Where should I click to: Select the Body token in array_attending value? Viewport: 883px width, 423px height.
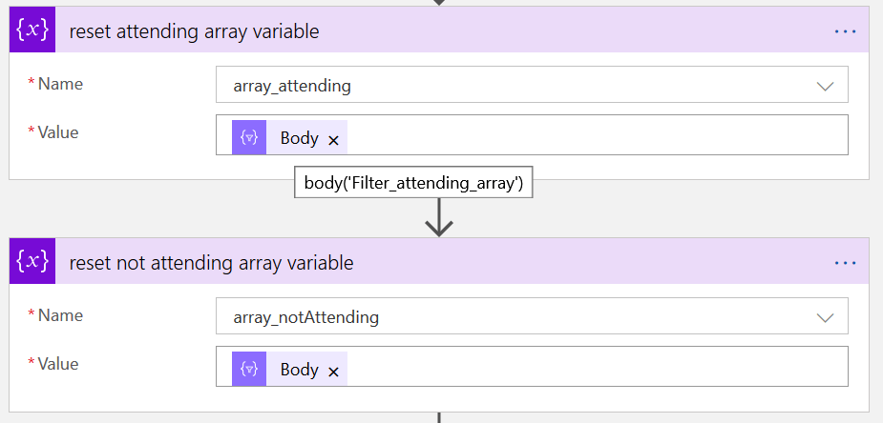click(299, 138)
